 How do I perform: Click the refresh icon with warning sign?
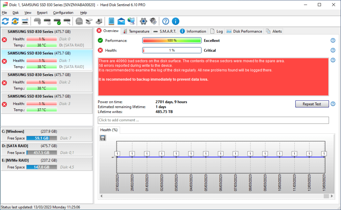pyautogui.click(x=15, y=22)
